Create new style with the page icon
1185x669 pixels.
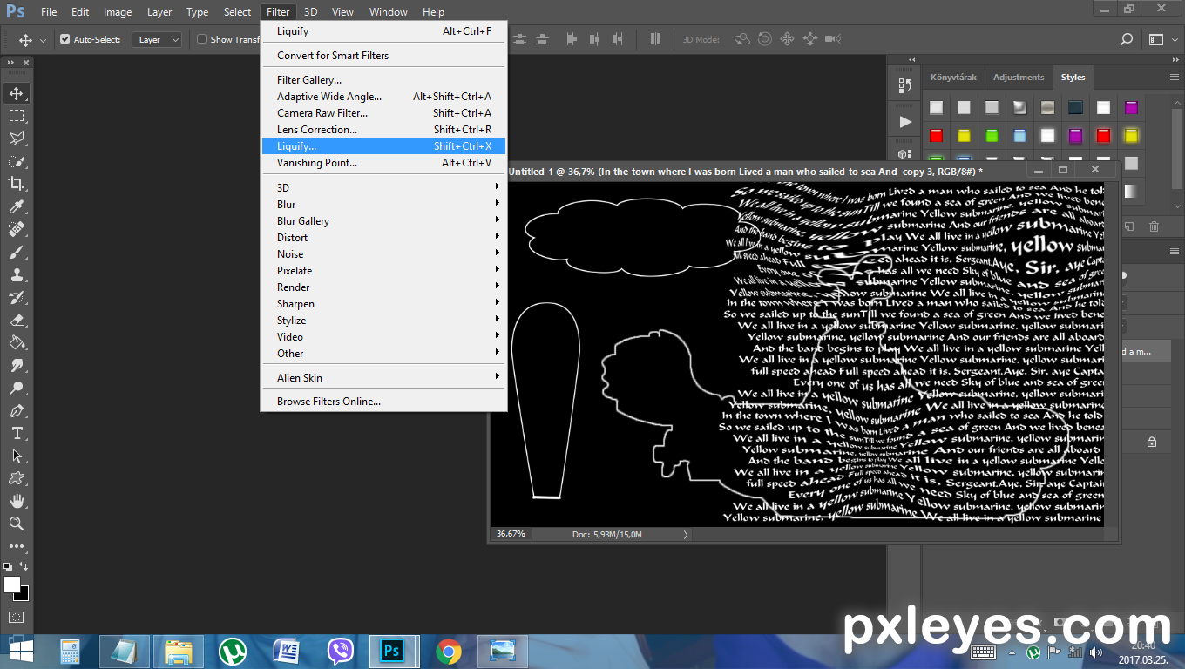1128,226
